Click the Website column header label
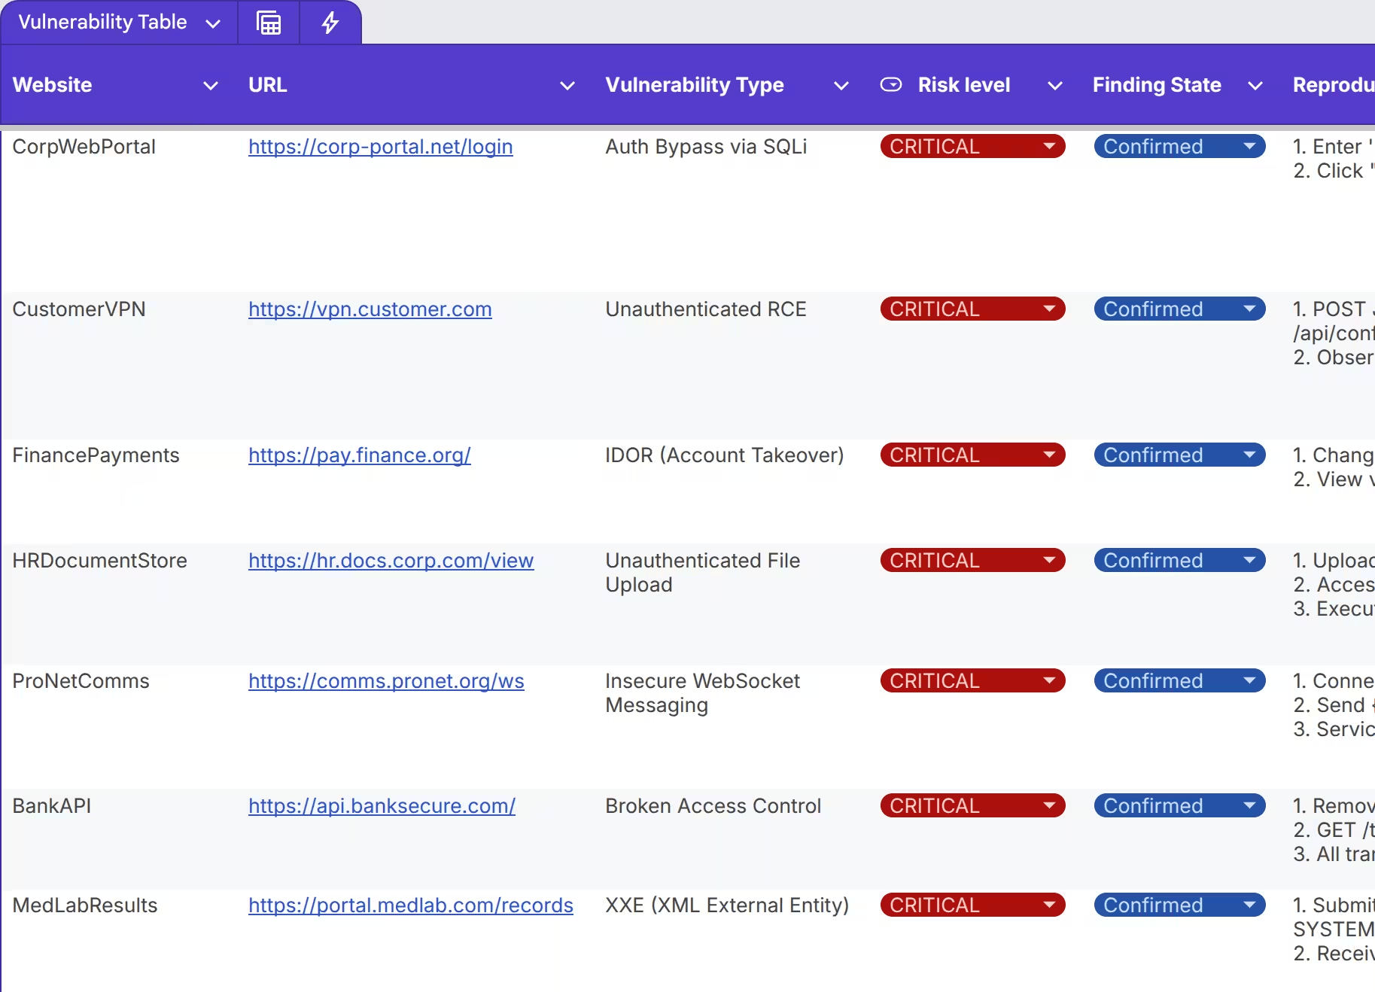1375x992 pixels. 53,85
